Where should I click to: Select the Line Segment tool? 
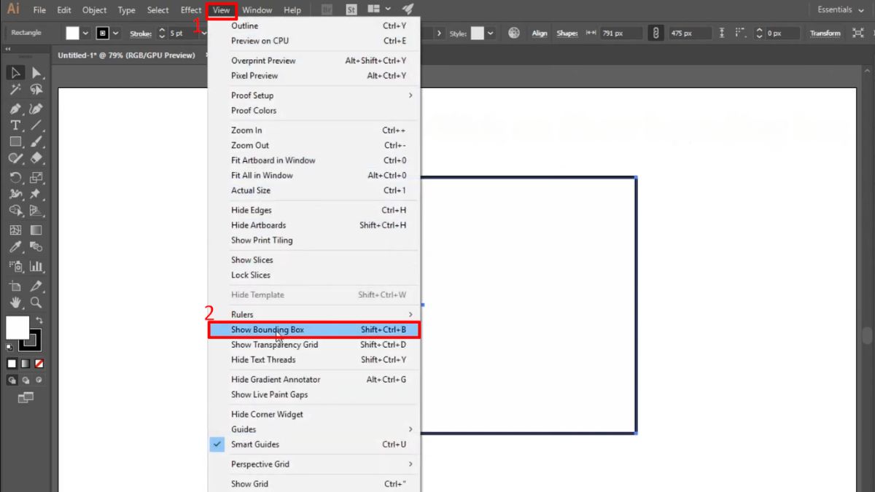coord(36,125)
